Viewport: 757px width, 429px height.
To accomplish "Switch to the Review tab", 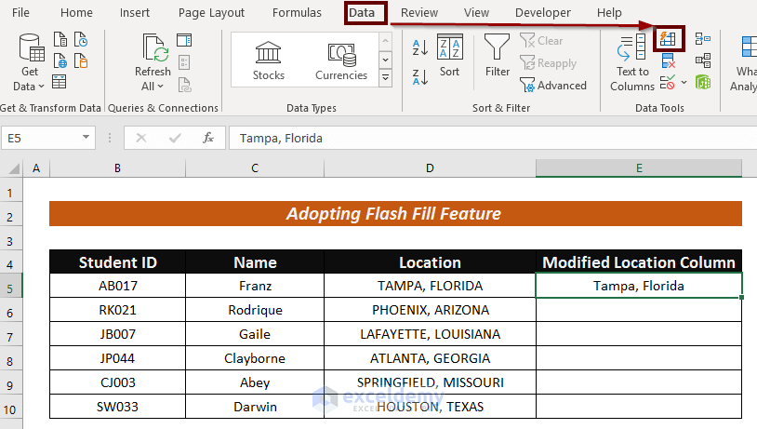I will (x=419, y=12).
